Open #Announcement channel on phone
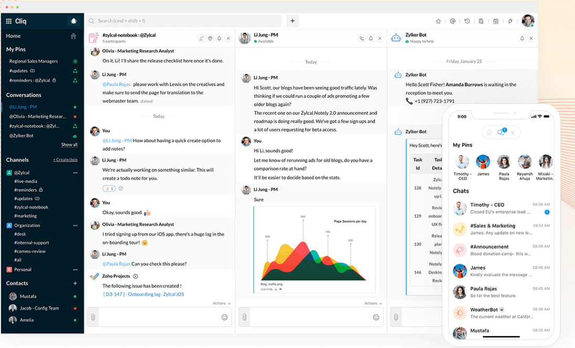The height and width of the screenshot is (348, 575). tap(501, 250)
